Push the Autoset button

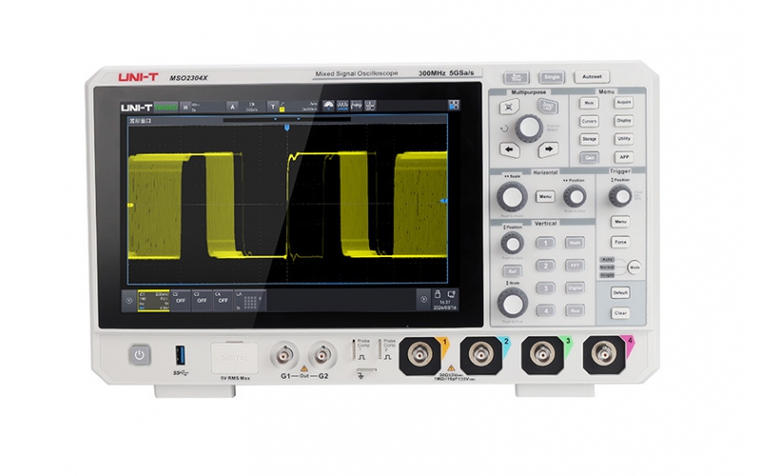592,76
